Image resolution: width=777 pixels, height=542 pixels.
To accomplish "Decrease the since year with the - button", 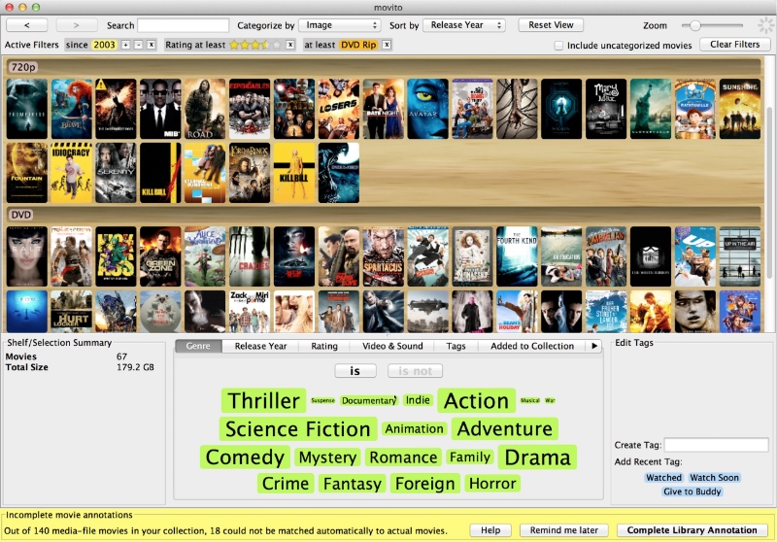I will 139,45.
